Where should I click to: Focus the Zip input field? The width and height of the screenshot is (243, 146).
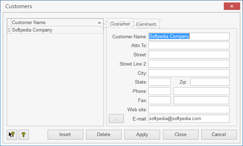(210, 82)
